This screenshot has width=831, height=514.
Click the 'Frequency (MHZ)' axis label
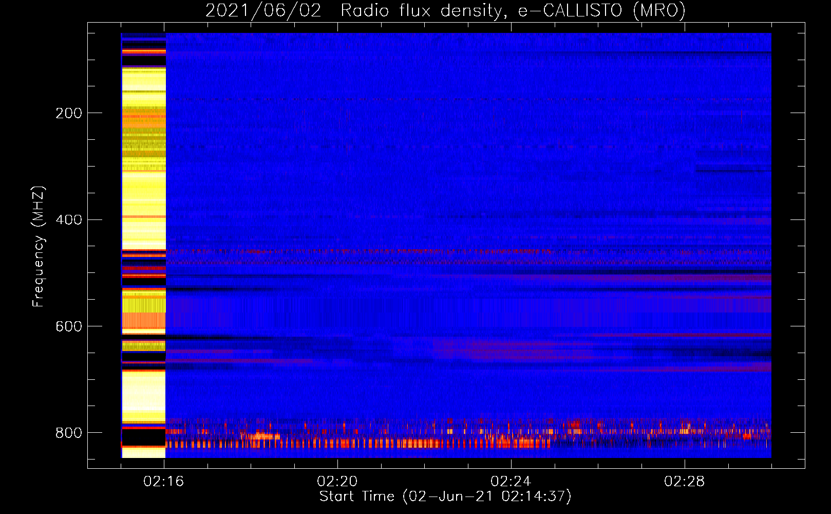point(39,247)
